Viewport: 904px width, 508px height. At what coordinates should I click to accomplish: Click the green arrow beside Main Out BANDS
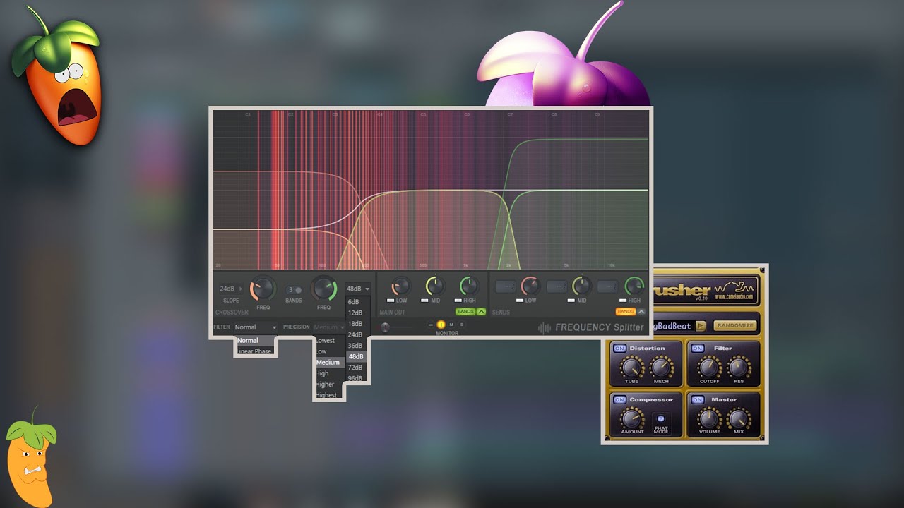(x=481, y=311)
